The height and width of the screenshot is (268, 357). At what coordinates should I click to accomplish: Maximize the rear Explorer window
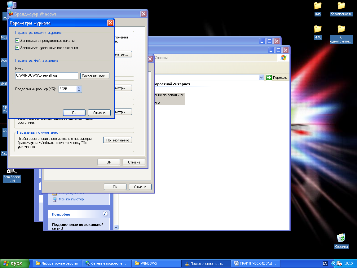(x=269, y=41)
